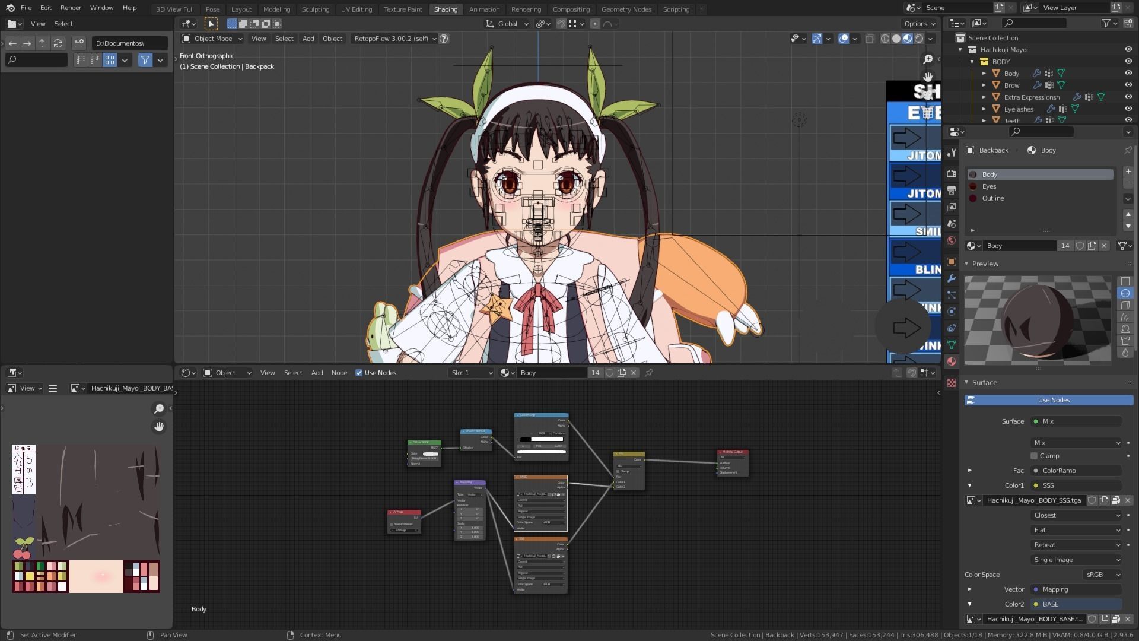Viewport: 1139px width, 641px height.
Task: Open the Physics properties tab
Action: pyautogui.click(x=952, y=312)
